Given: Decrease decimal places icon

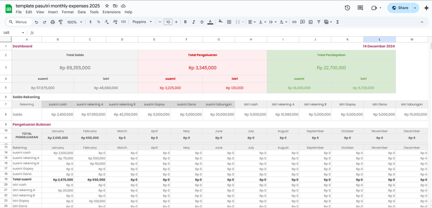Looking at the screenshot, I should (106, 22).
